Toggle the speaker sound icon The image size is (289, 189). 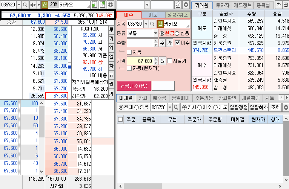pos(33,5)
